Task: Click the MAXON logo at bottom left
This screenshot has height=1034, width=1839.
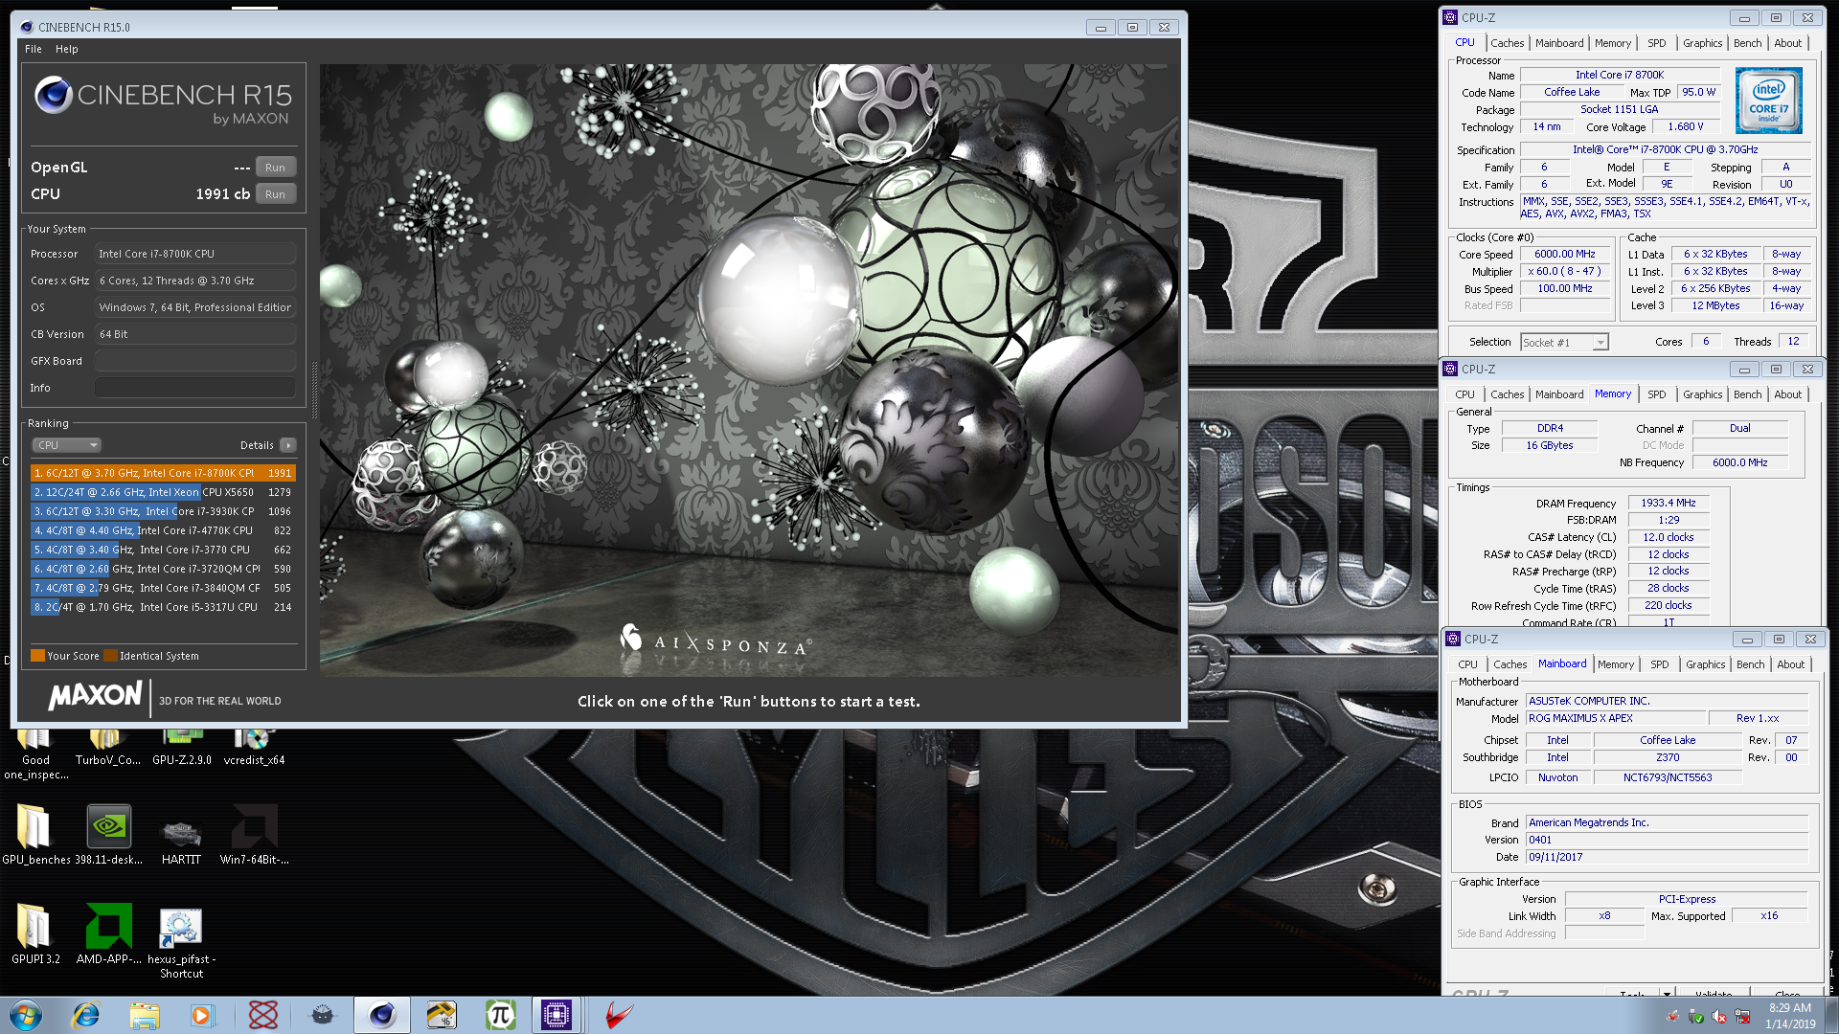Action: coord(95,695)
